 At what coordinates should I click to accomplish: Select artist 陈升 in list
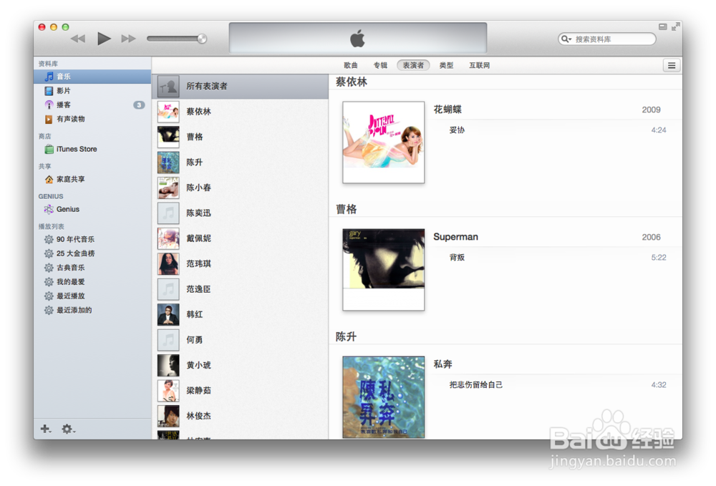240,162
